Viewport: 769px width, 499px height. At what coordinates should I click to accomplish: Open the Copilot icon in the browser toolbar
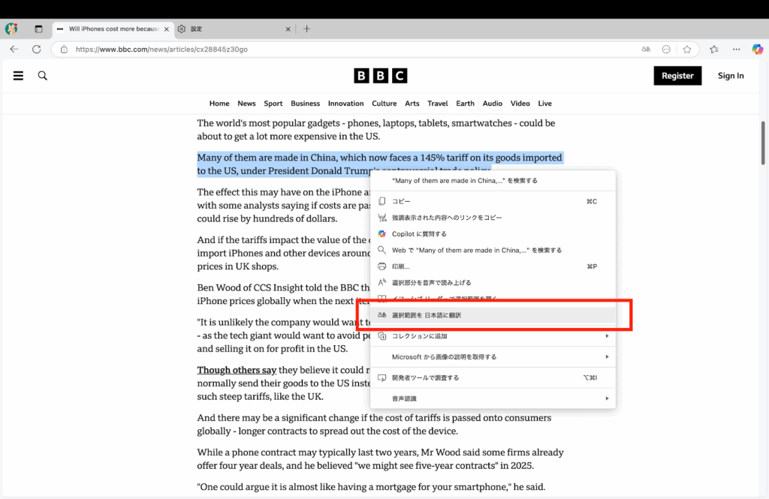(758, 50)
